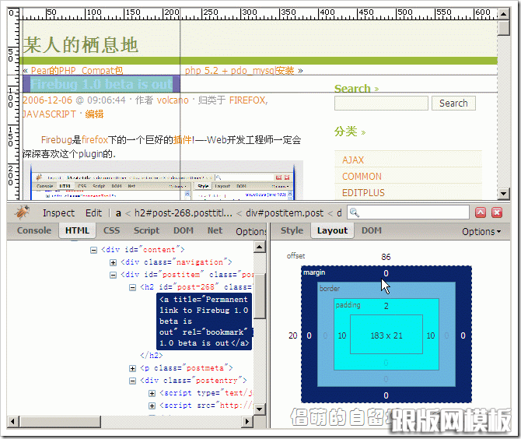
Task: Click the magnifier icon in Firebug search box
Action: point(354,212)
